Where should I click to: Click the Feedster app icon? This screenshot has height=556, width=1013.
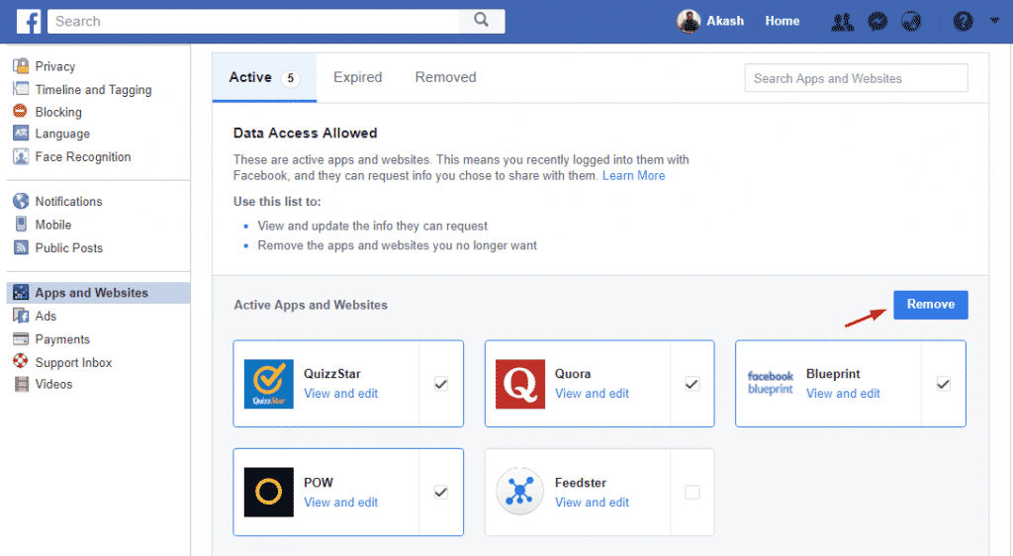click(x=520, y=493)
